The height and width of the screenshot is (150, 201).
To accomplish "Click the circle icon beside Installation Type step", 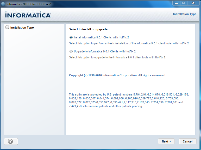I will [x=7, y=27].
